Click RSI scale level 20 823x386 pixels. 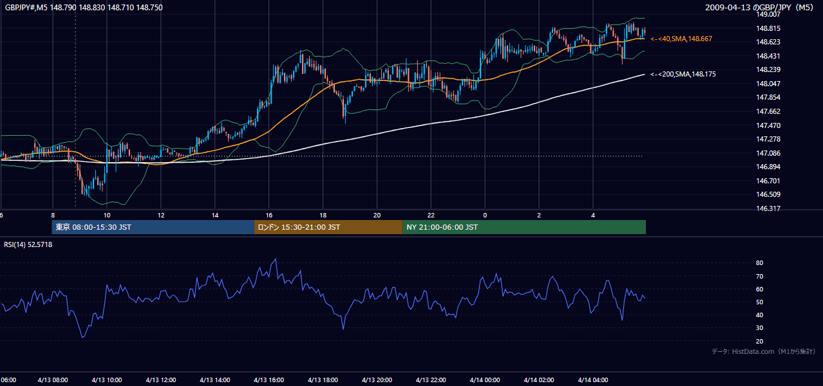click(x=759, y=341)
